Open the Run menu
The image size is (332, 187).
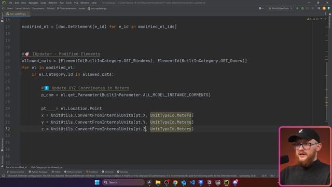point(62,3)
